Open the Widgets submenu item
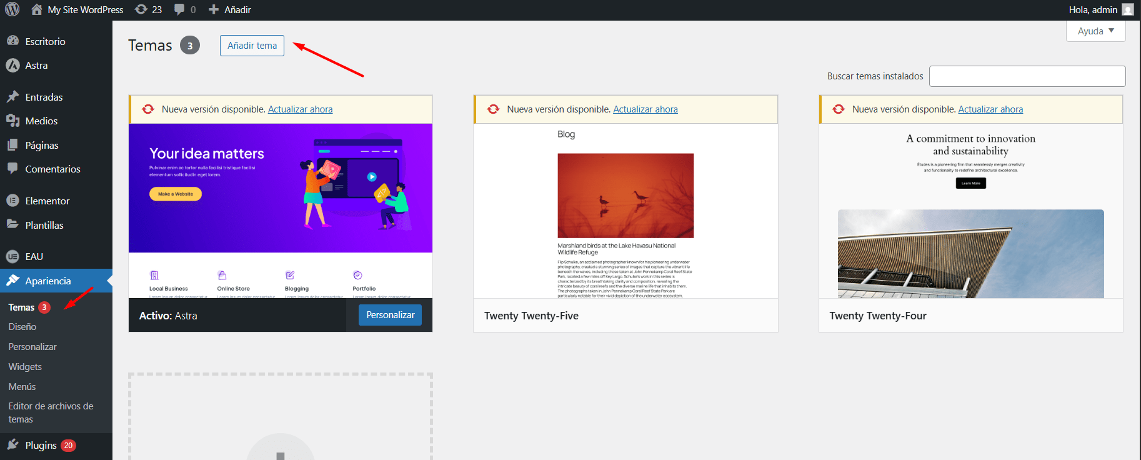This screenshot has height=460, width=1141. tap(25, 367)
